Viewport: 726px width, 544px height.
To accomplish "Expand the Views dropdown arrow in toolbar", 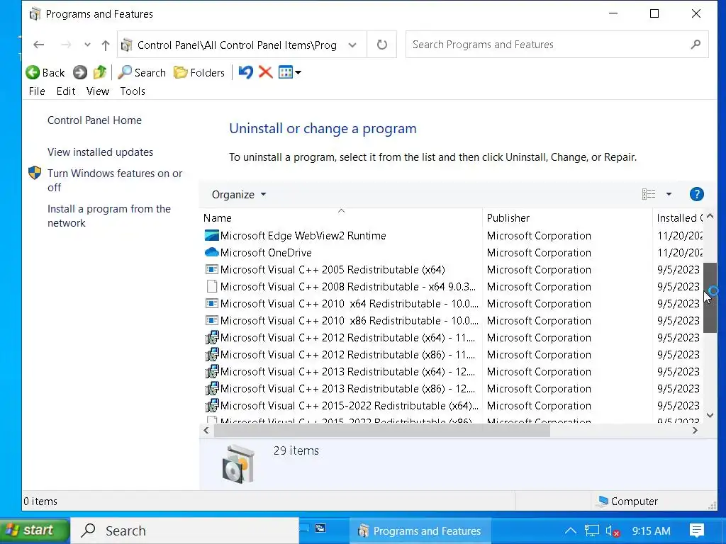I will [298, 73].
